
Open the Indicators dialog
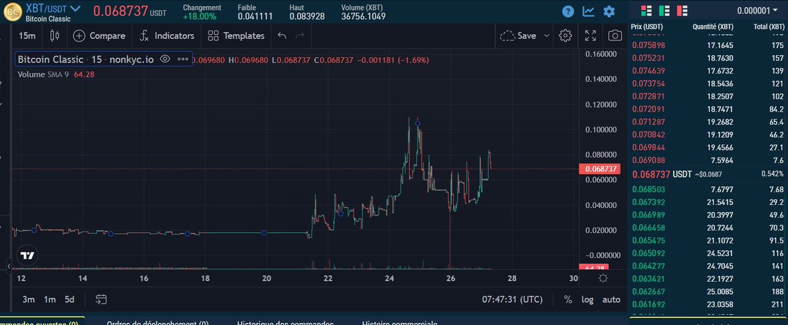(x=167, y=35)
